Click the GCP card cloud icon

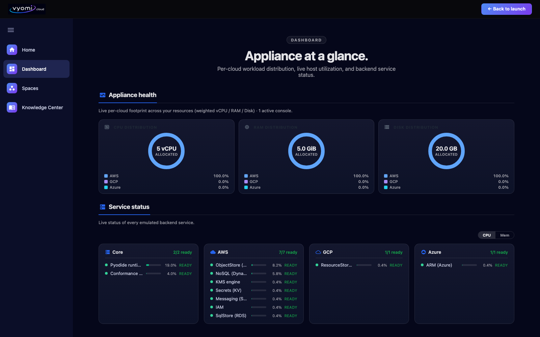(318, 252)
